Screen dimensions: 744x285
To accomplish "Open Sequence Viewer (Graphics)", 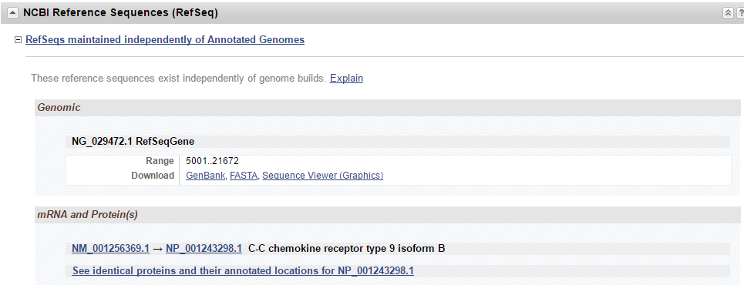I will [x=322, y=176].
